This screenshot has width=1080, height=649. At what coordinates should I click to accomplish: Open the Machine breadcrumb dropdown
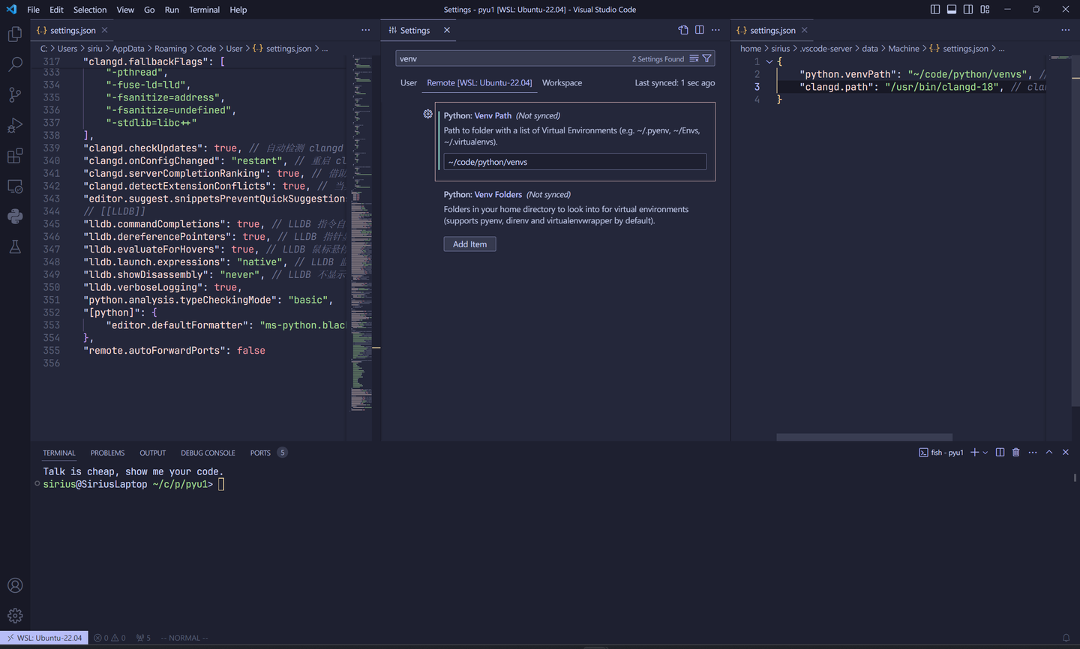(904, 48)
